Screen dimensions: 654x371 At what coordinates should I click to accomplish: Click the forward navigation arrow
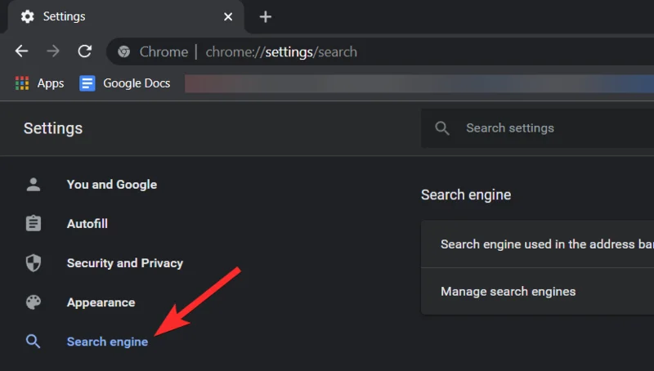pos(53,51)
